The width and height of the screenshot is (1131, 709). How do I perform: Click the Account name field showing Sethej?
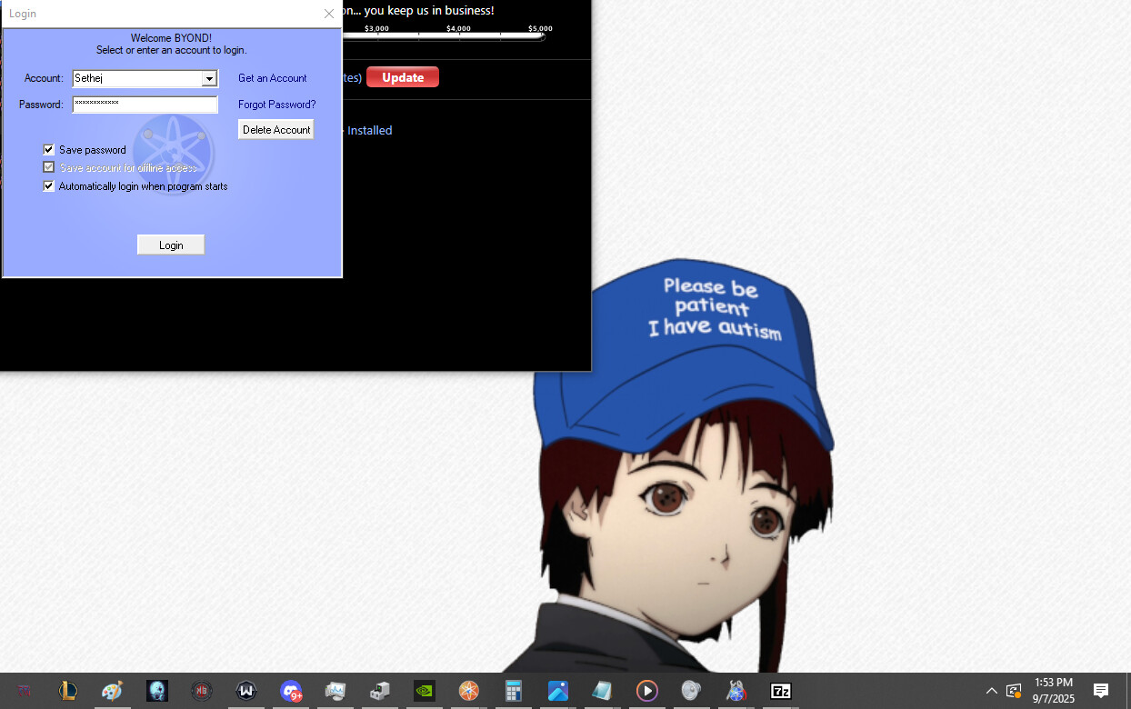point(137,79)
